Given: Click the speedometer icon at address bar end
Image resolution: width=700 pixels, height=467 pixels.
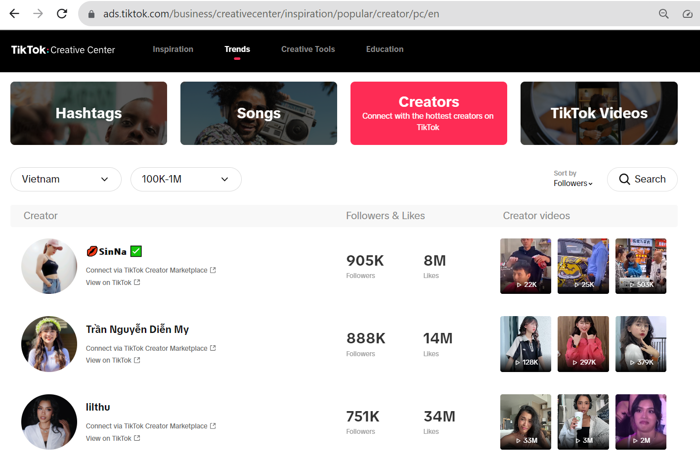Looking at the screenshot, I should pos(688,14).
